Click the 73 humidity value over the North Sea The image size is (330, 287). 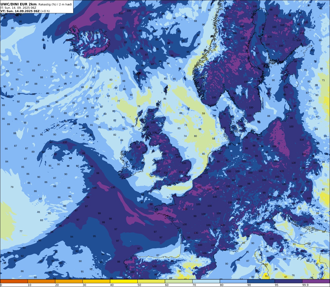(186, 125)
